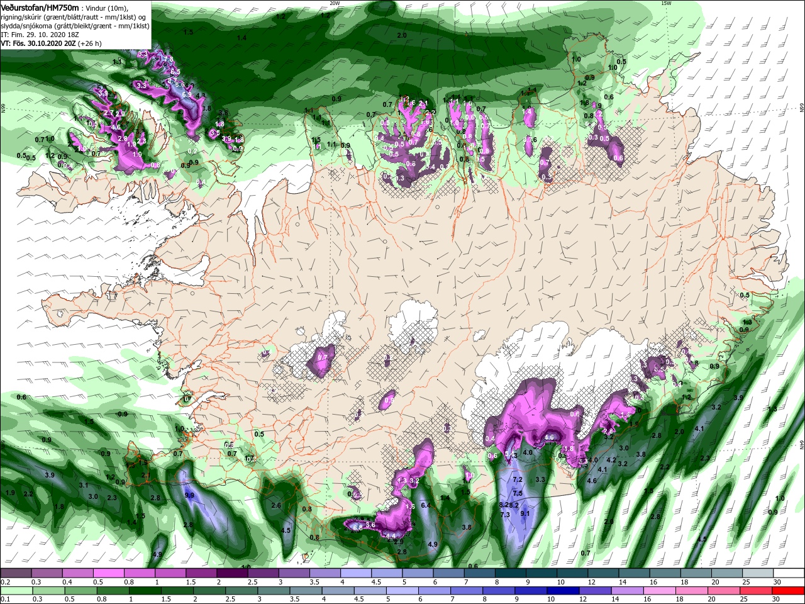The width and height of the screenshot is (805, 604).
Task: Click the 3.1 precipitation value on the map
Action: (84, 485)
